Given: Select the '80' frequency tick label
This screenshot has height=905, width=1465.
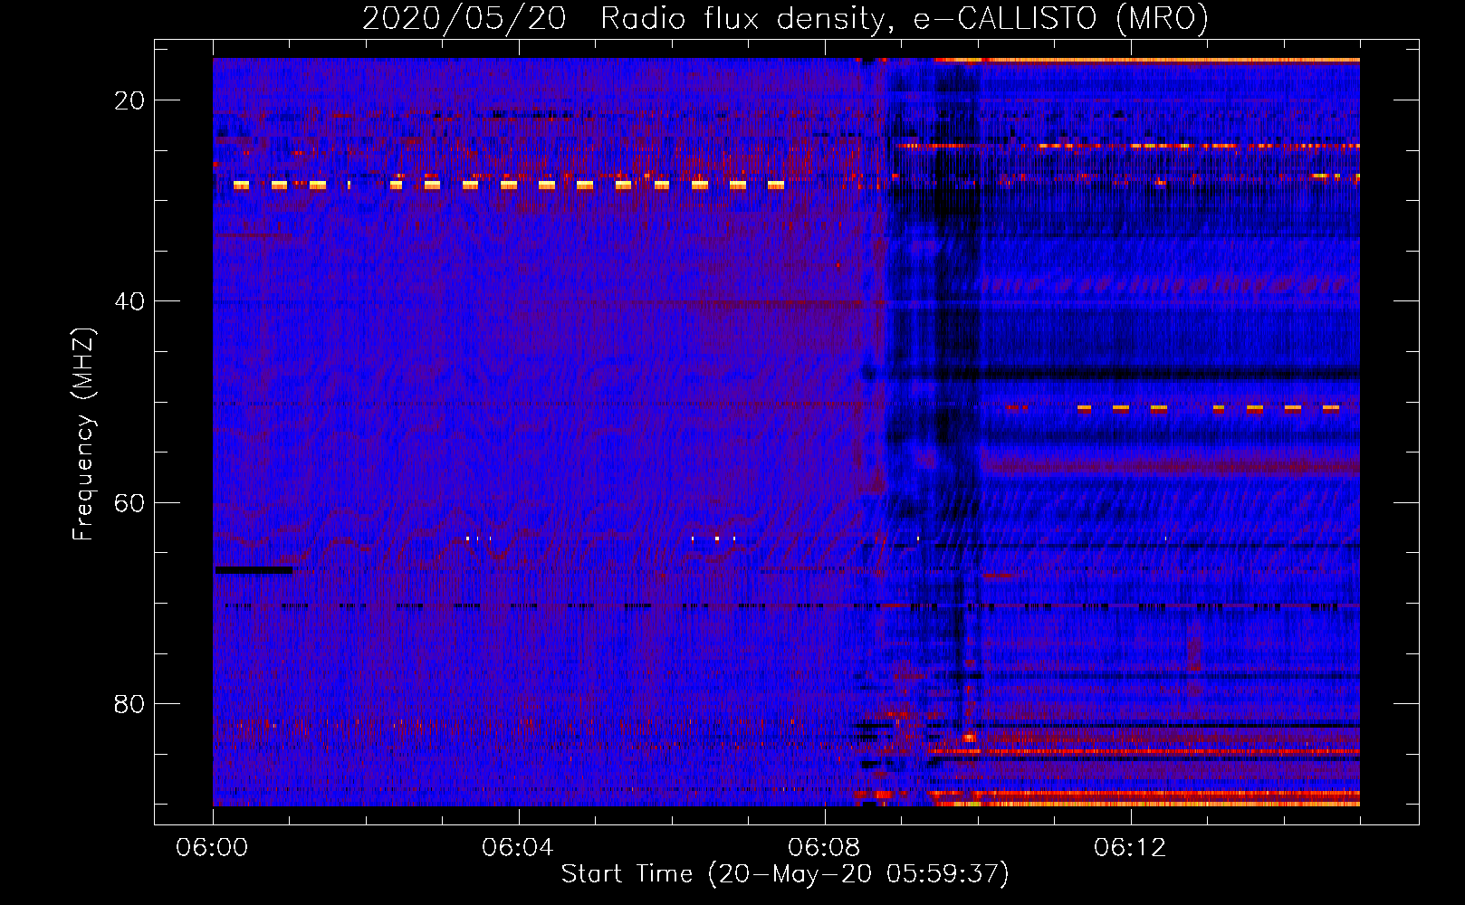Looking at the screenshot, I should (129, 703).
